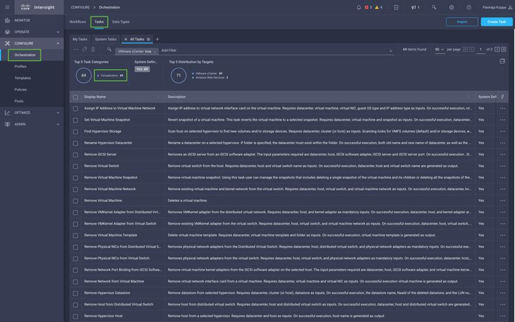Switch to the Data Types tab

121,22
